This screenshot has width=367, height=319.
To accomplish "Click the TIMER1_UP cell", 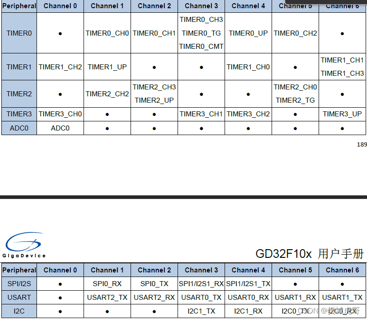I will click(x=107, y=67).
